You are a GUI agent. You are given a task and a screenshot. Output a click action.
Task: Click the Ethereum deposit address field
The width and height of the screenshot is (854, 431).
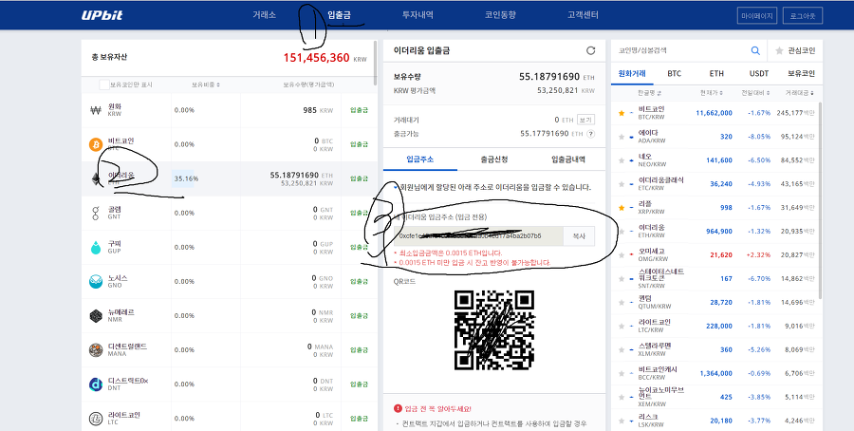[479, 236]
